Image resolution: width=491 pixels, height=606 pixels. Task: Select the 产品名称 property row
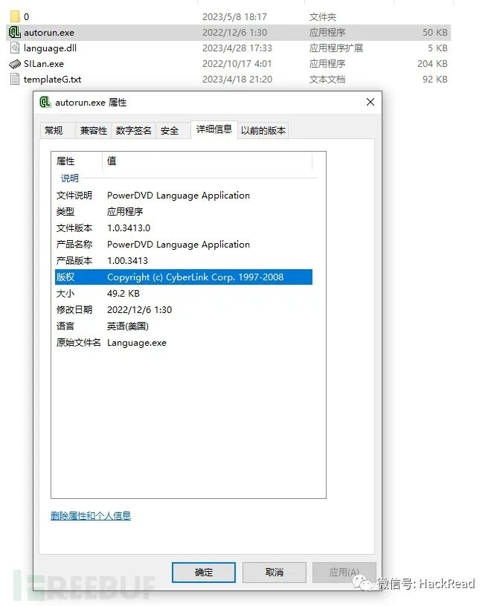coord(184,245)
